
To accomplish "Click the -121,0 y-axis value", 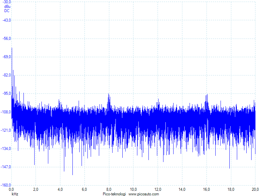I will 6,130.
